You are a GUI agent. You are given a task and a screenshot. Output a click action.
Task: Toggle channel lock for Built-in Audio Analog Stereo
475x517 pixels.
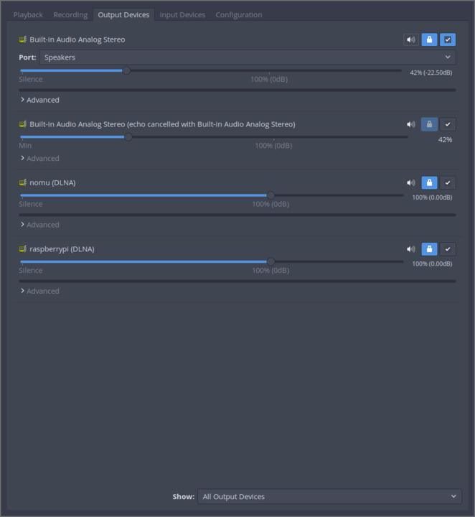pyautogui.click(x=429, y=39)
